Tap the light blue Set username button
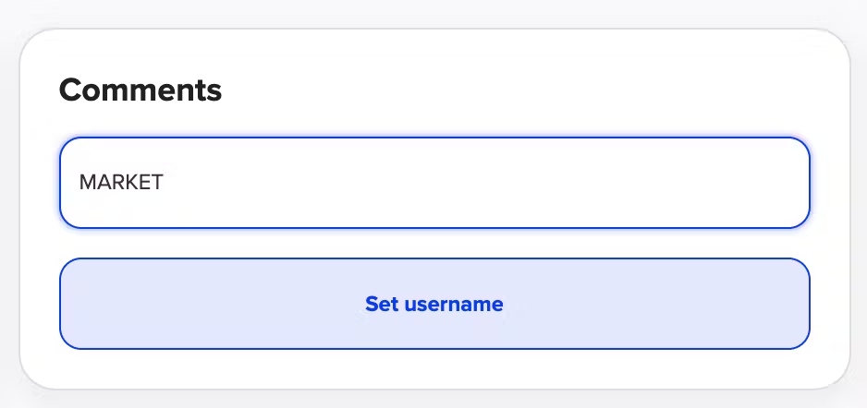The image size is (867, 408). [434, 304]
